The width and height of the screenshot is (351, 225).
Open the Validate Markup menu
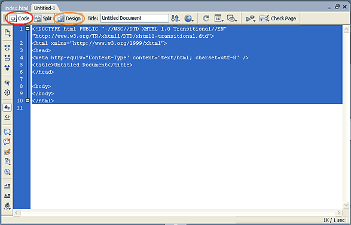click(251, 19)
